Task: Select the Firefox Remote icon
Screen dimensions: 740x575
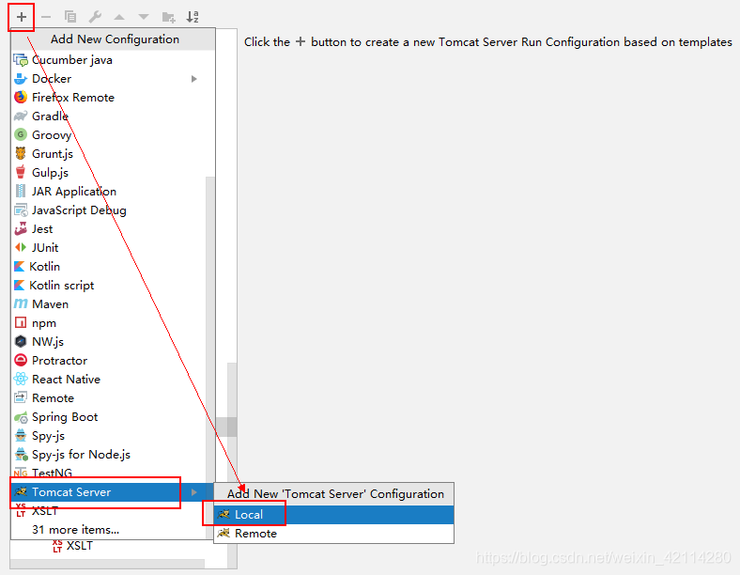Action: (21, 98)
